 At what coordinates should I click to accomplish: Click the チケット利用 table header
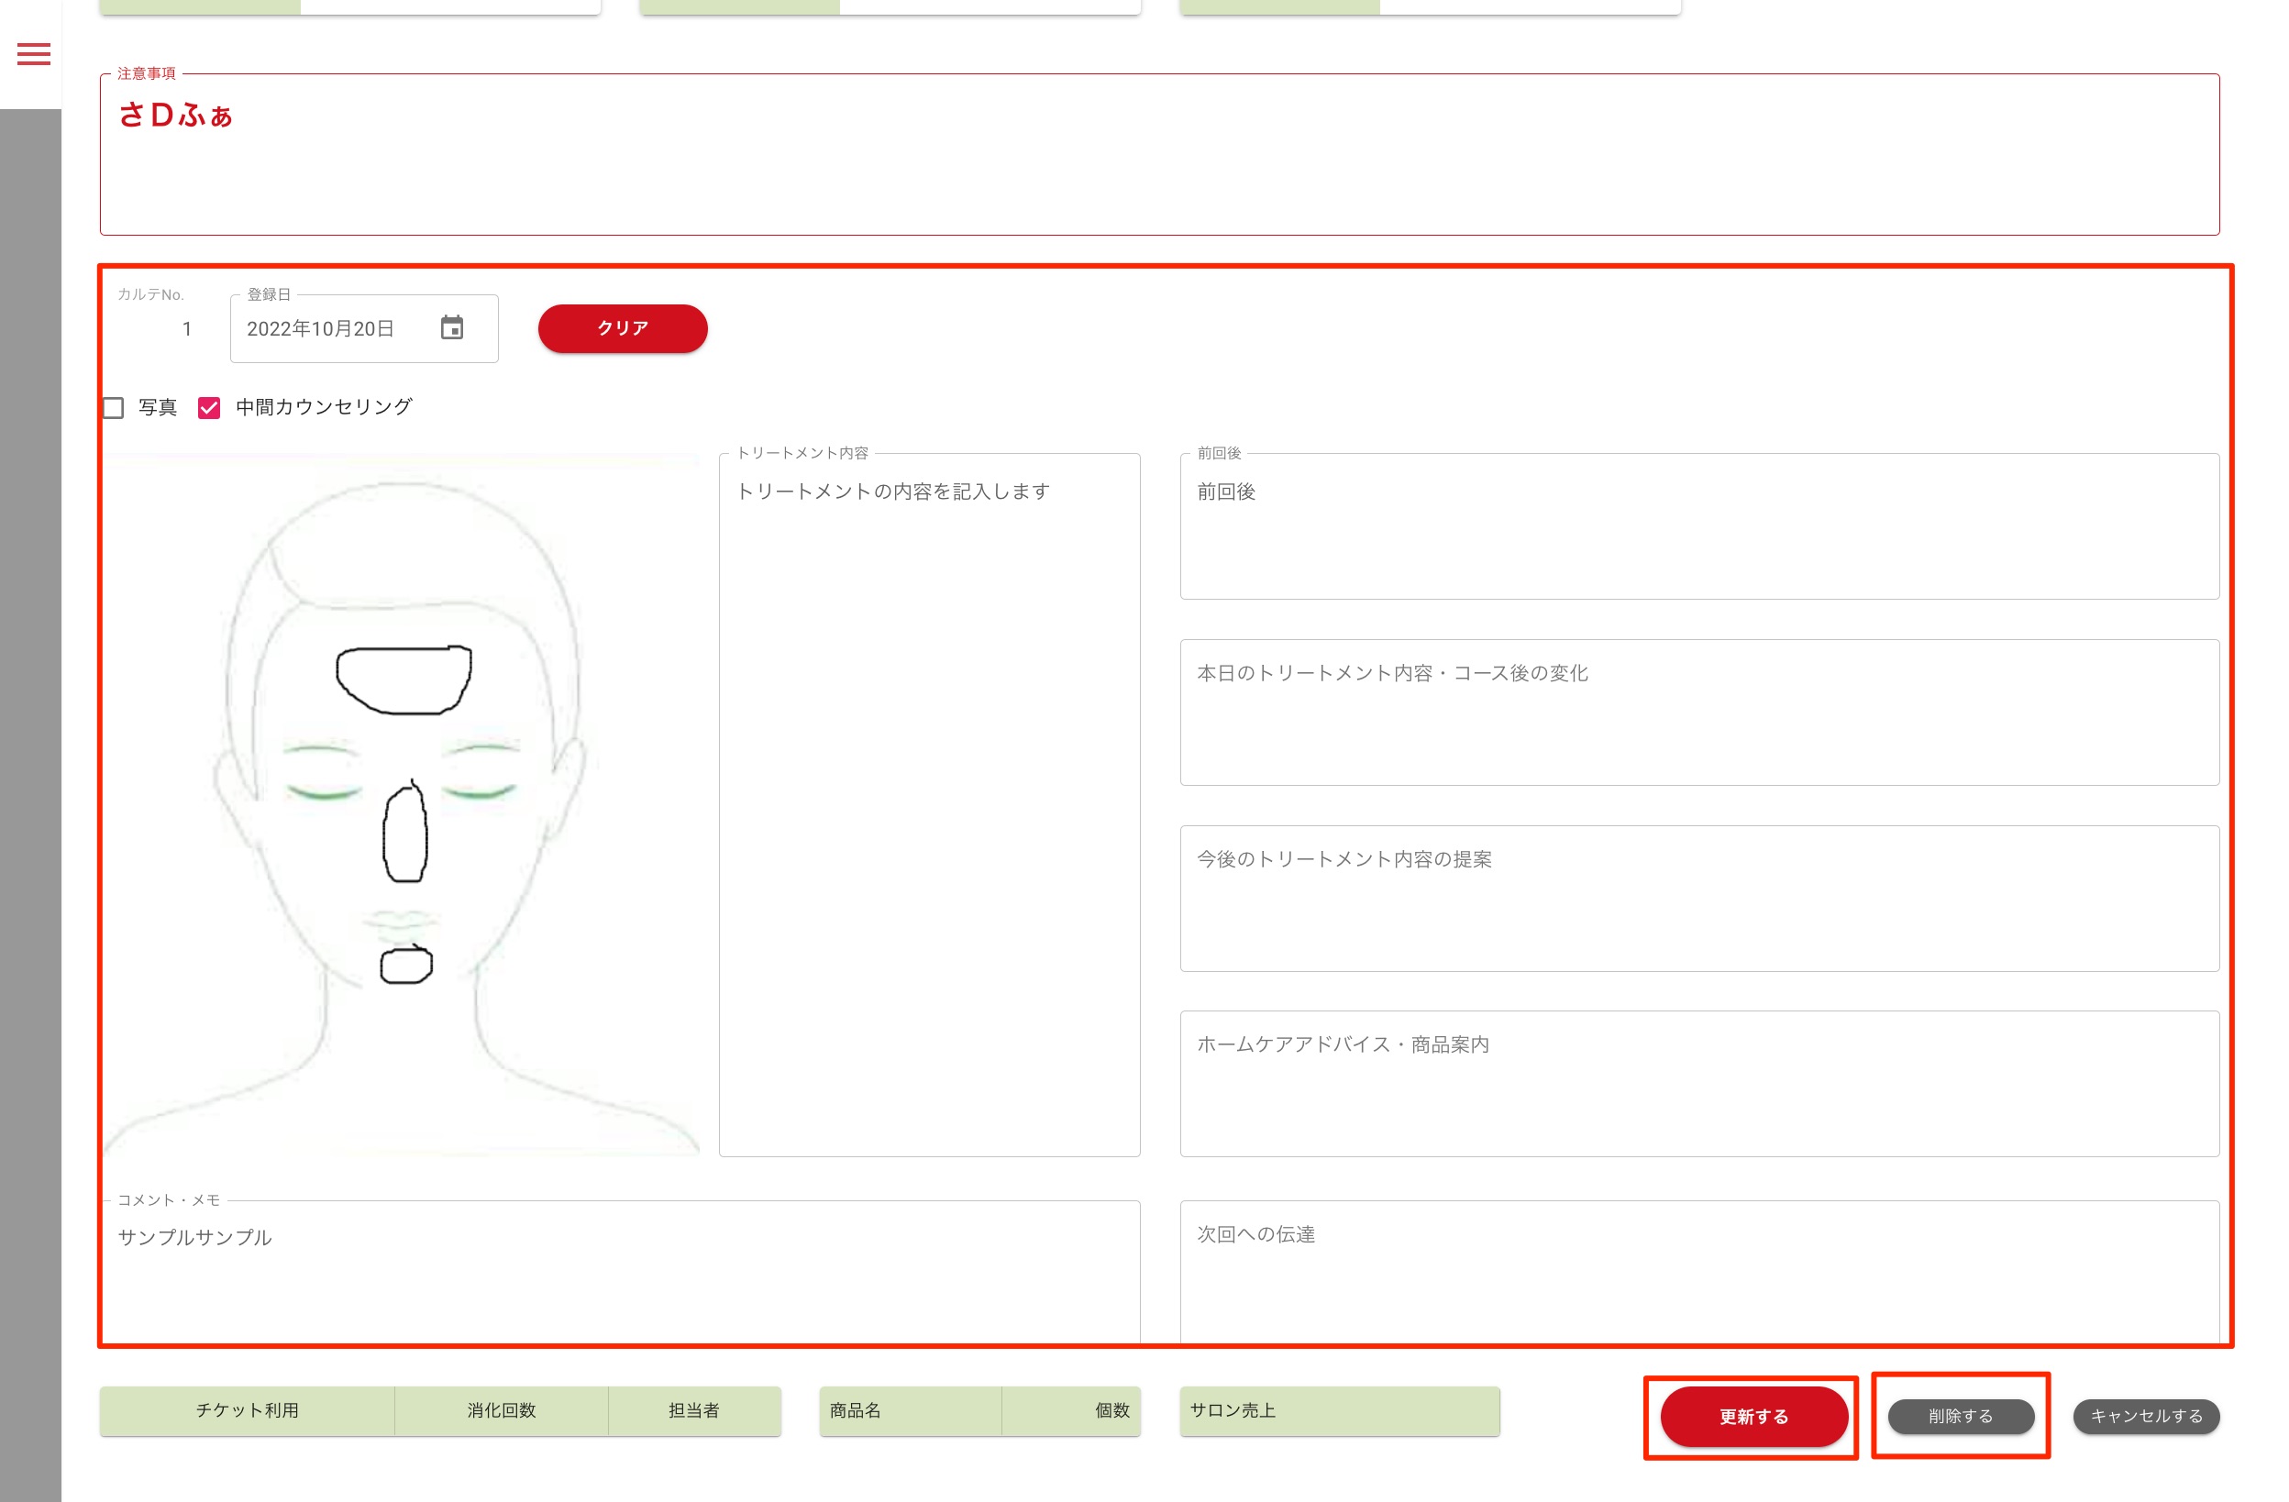click(x=248, y=1410)
